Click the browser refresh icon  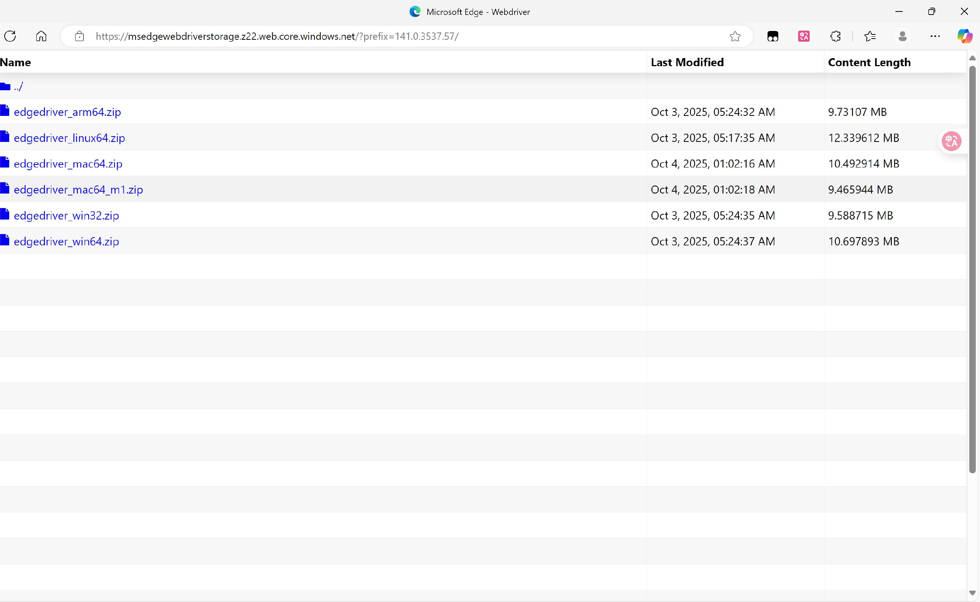coord(10,36)
